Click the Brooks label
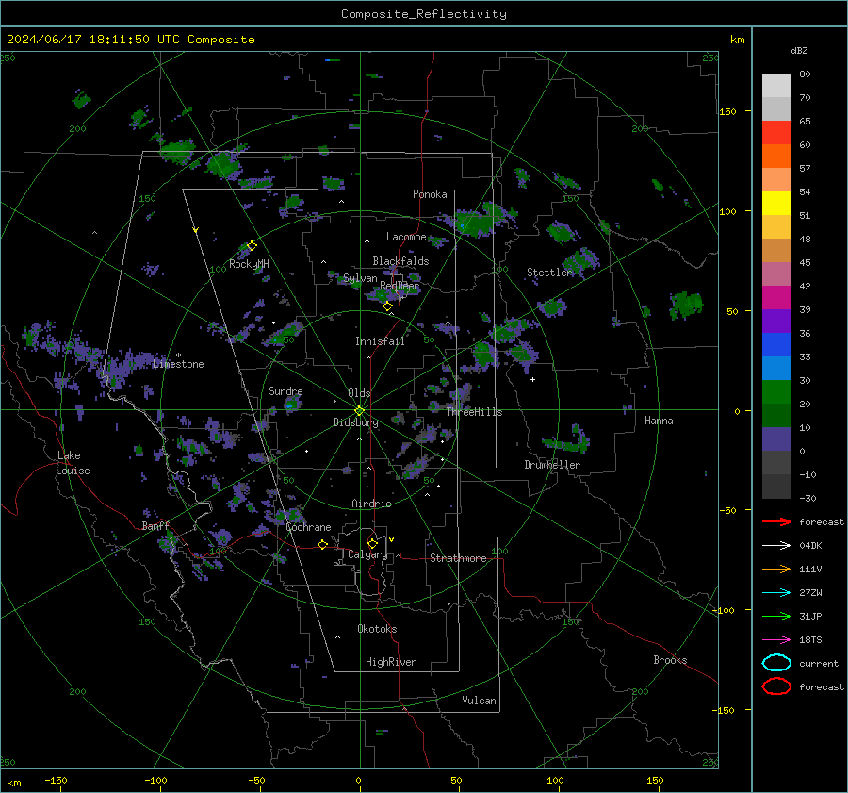Image resolution: width=848 pixels, height=793 pixels. tap(670, 660)
